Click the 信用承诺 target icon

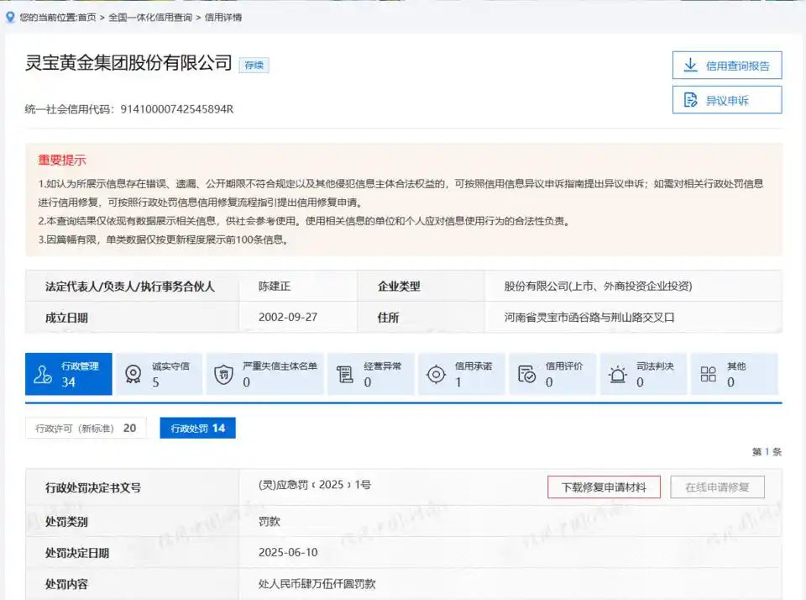click(x=436, y=374)
